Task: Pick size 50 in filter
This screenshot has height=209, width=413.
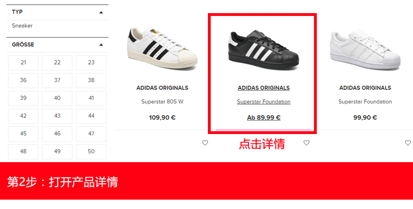Action: click(x=91, y=152)
